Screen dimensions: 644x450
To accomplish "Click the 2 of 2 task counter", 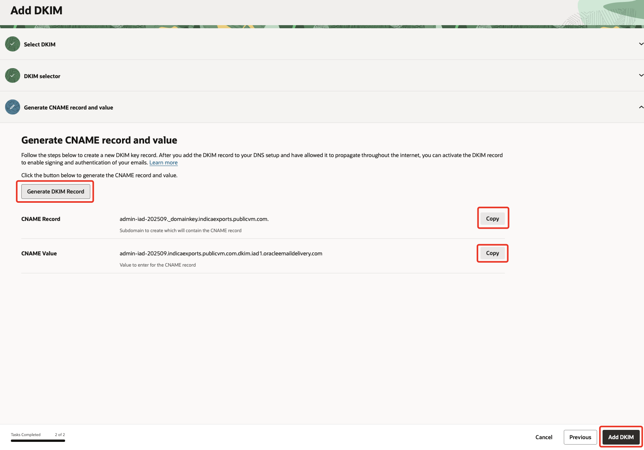I will coord(60,435).
